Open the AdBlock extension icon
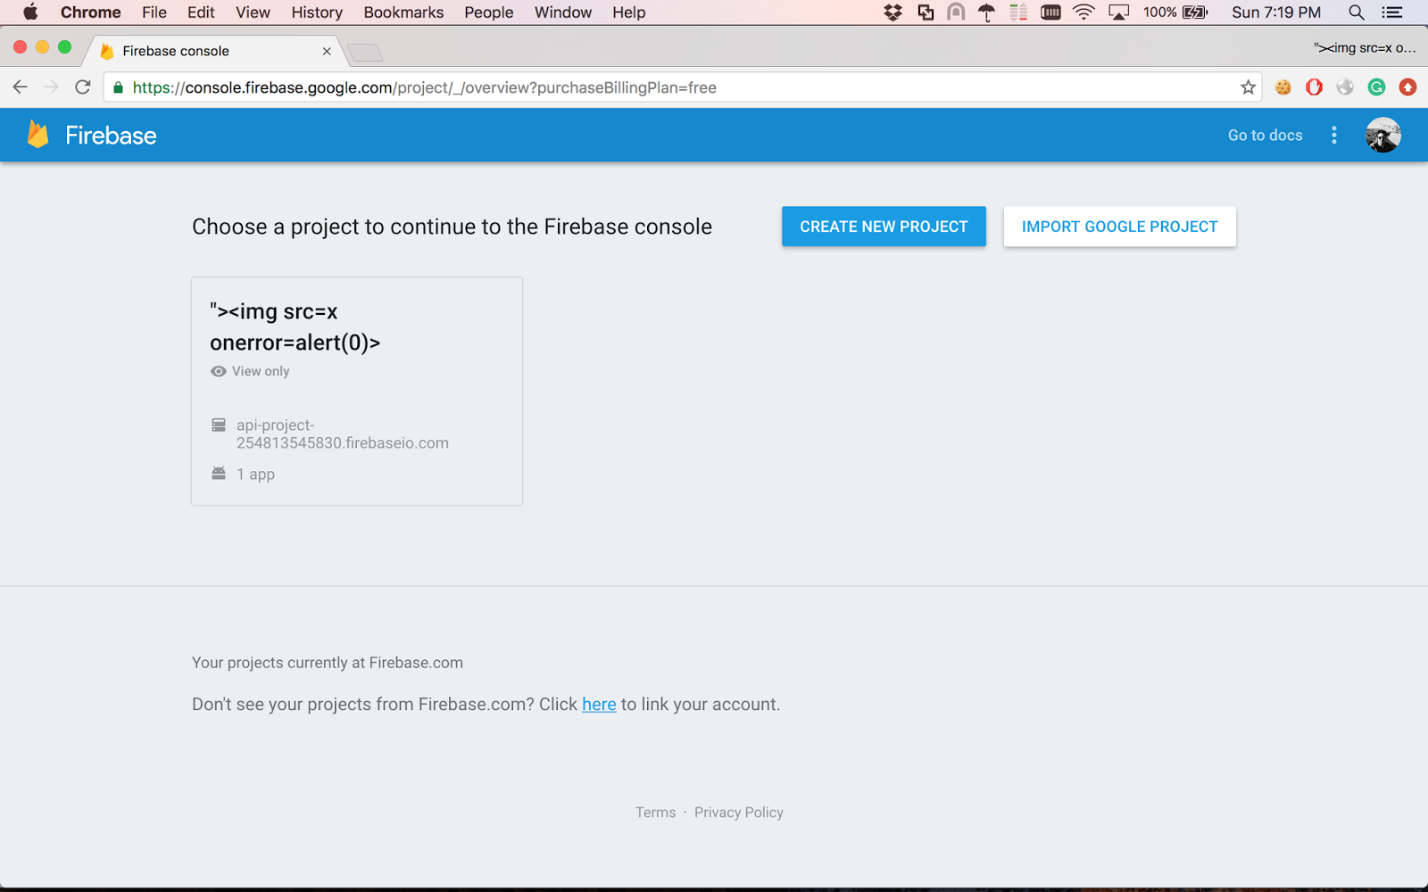The width and height of the screenshot is (1428, 892). click(1313, 87)
